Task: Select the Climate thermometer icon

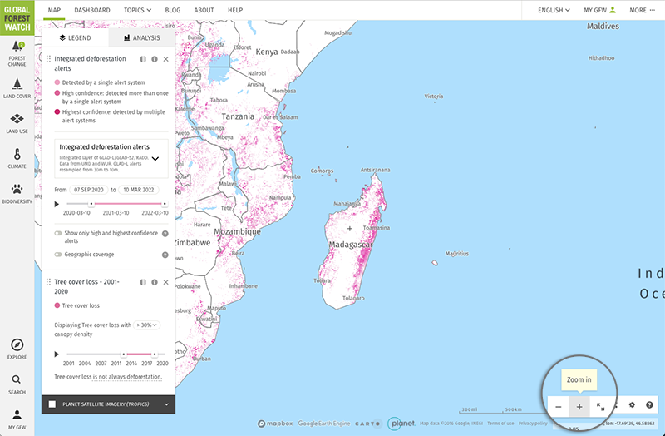Action: point(18,158)
